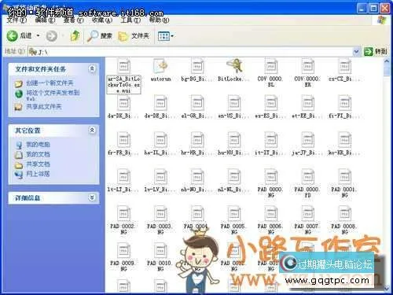Click the 转到 (Go) button
The height and width of the screenshot is (295, 393).
pos(376,52)
